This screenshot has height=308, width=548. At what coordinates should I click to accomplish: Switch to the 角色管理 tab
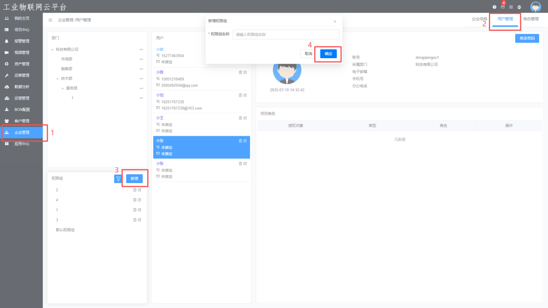coord(531,19)
